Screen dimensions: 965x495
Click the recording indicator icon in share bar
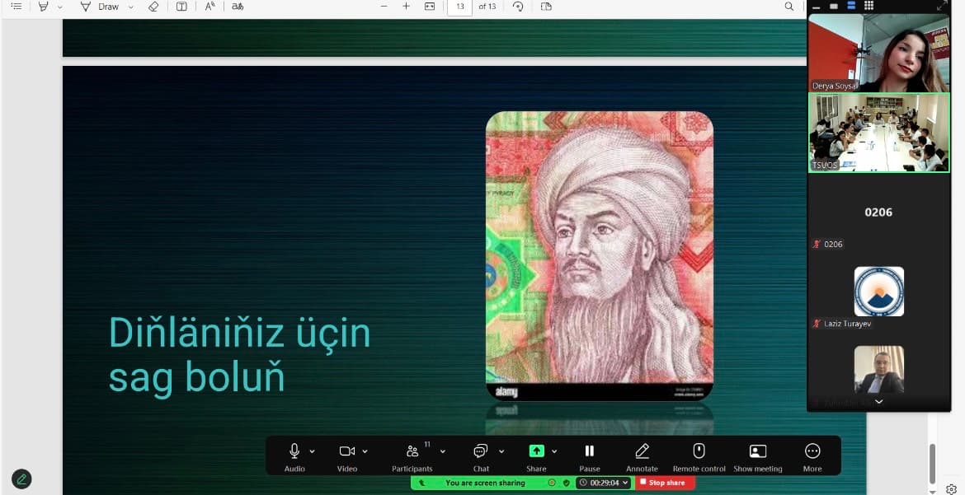552,483
